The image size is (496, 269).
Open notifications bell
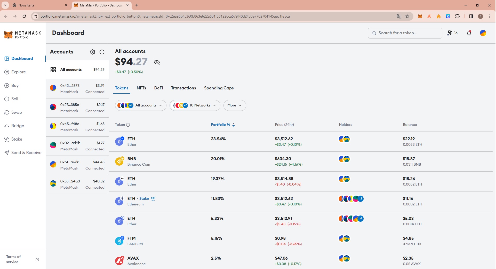click(469, 33)
